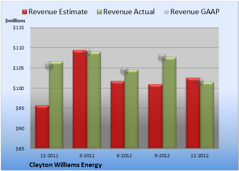Select the red estimate bar for 9-2012
Image resolution: width=239 pixels, height=171 pixels.
[155, 116]
